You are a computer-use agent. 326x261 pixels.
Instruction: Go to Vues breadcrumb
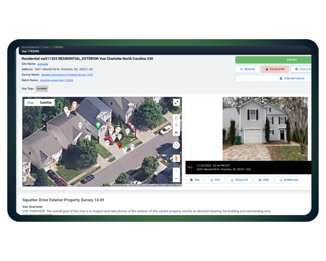46,47
